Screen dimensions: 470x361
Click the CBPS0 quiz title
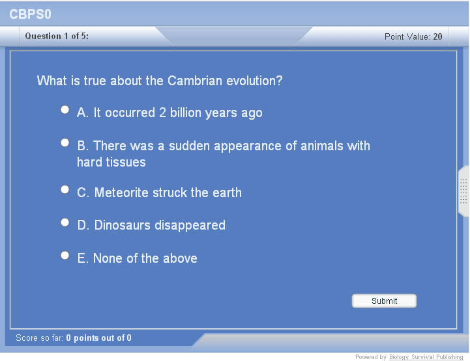[x=30, y=14]
